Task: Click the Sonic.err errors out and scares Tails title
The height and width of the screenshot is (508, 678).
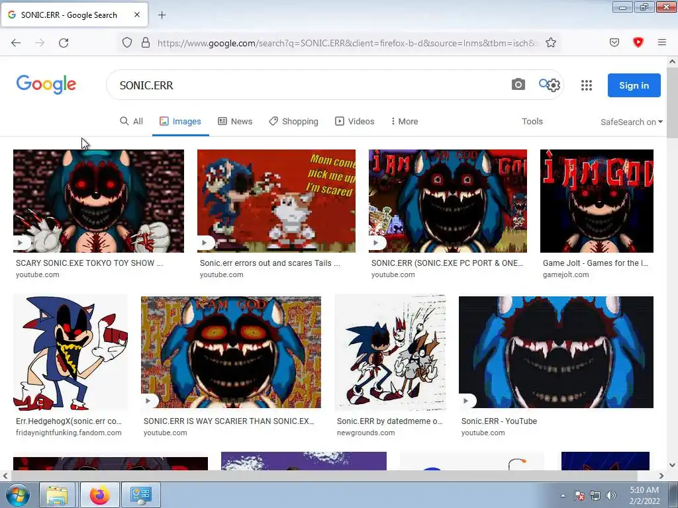Action: (270, 263)
